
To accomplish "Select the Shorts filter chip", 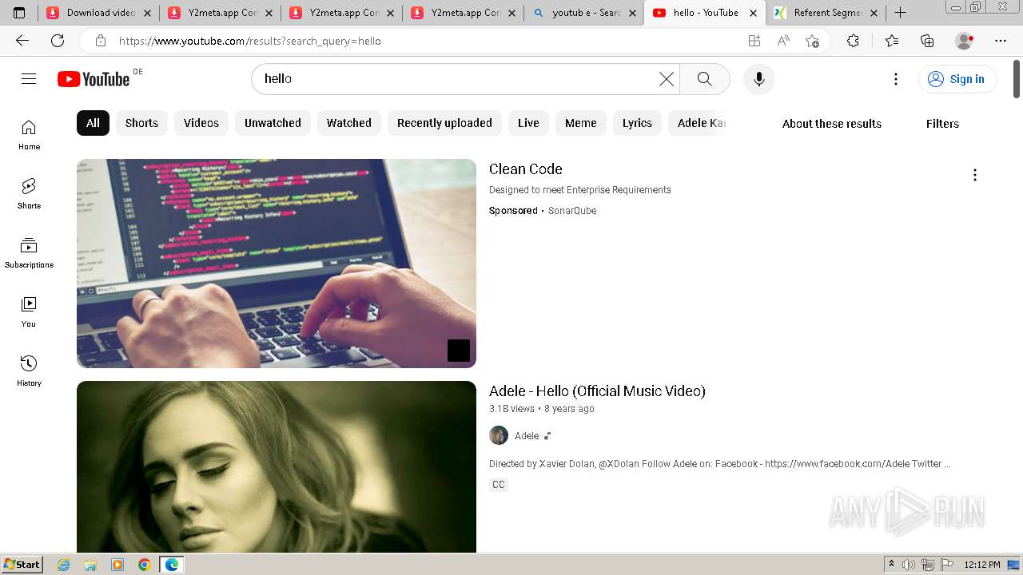I will (x=141, y=123).
